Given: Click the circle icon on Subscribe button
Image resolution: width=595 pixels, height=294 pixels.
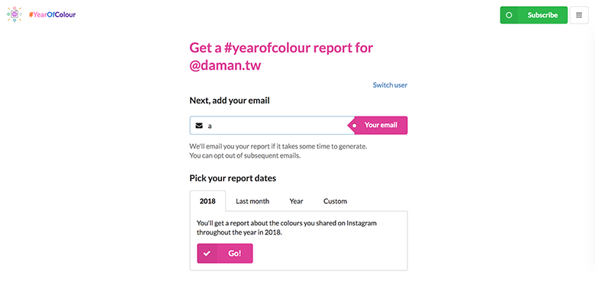Looking at the screenshot, I should (510, 15).
